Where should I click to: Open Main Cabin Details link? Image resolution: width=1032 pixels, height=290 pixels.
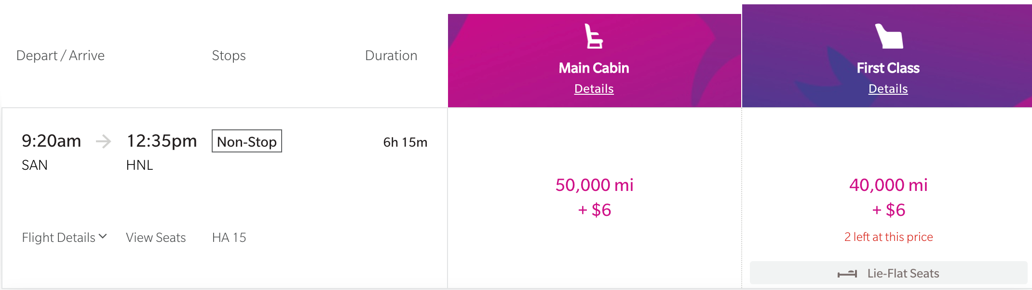point(594,89)
